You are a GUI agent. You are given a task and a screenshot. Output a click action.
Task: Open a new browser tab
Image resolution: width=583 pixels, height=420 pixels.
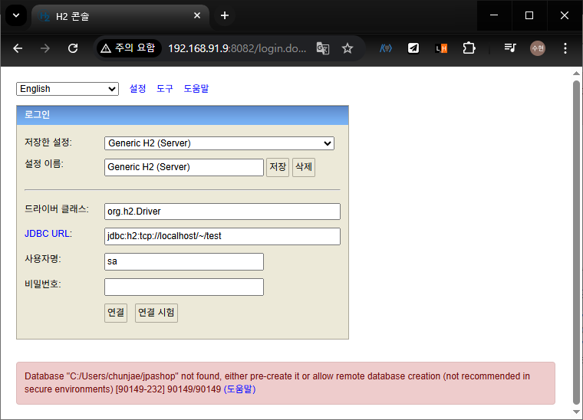pos(225,15)
